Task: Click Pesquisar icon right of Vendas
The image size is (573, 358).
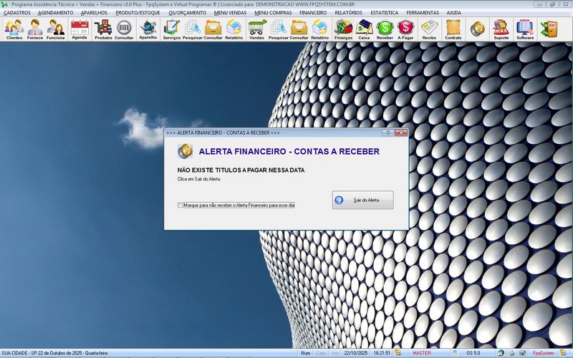Action: 279,29
